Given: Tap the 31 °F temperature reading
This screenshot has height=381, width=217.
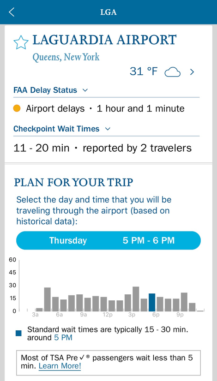Looking at the screenshot, I should tap(144, 71).
